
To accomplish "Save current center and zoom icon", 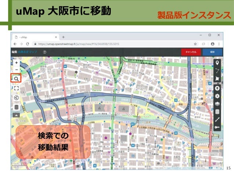I will (x=217, y=119).
